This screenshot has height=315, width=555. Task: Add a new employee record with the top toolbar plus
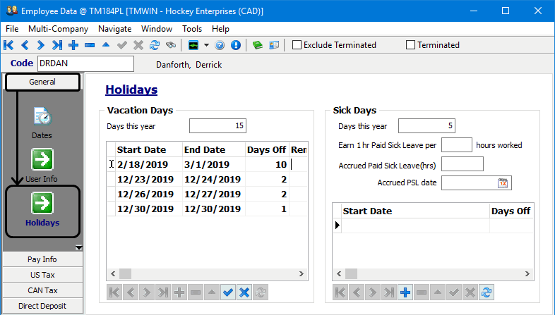point(73,45)
